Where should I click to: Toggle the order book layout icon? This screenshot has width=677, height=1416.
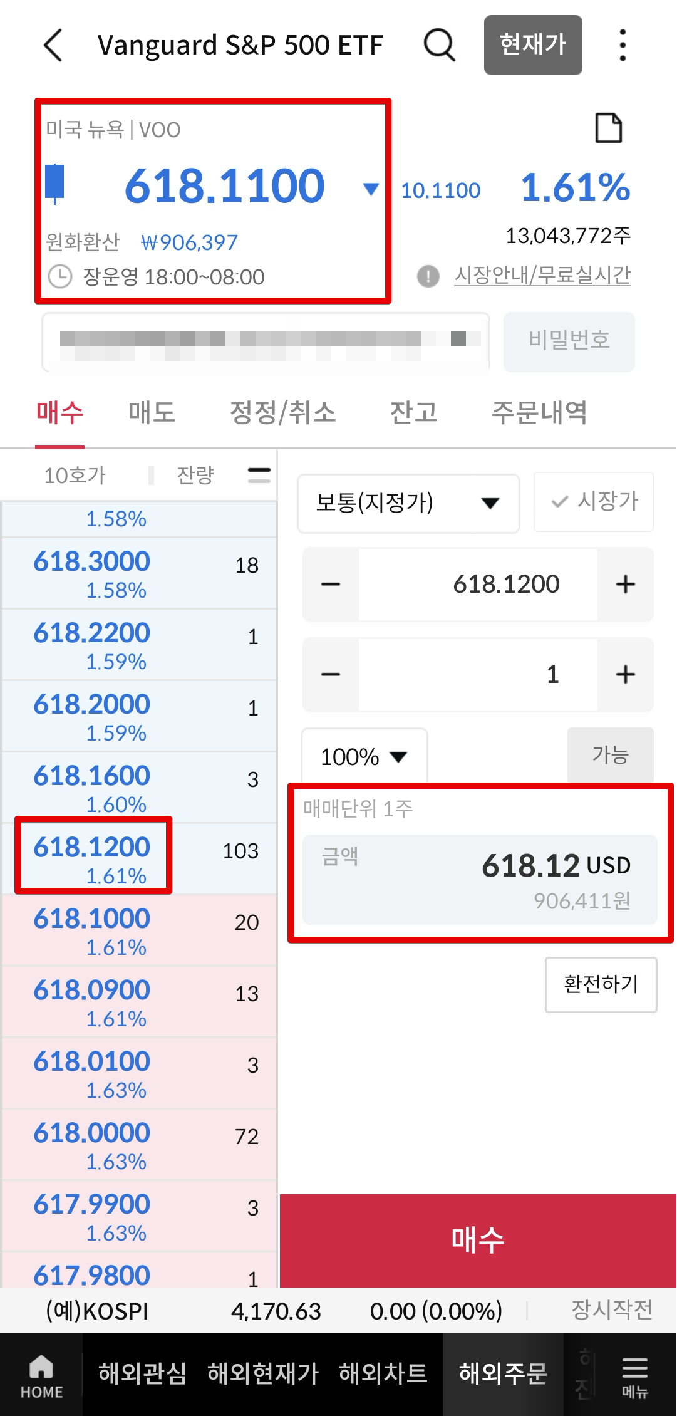pyautogui.click(x=259, y=475)
